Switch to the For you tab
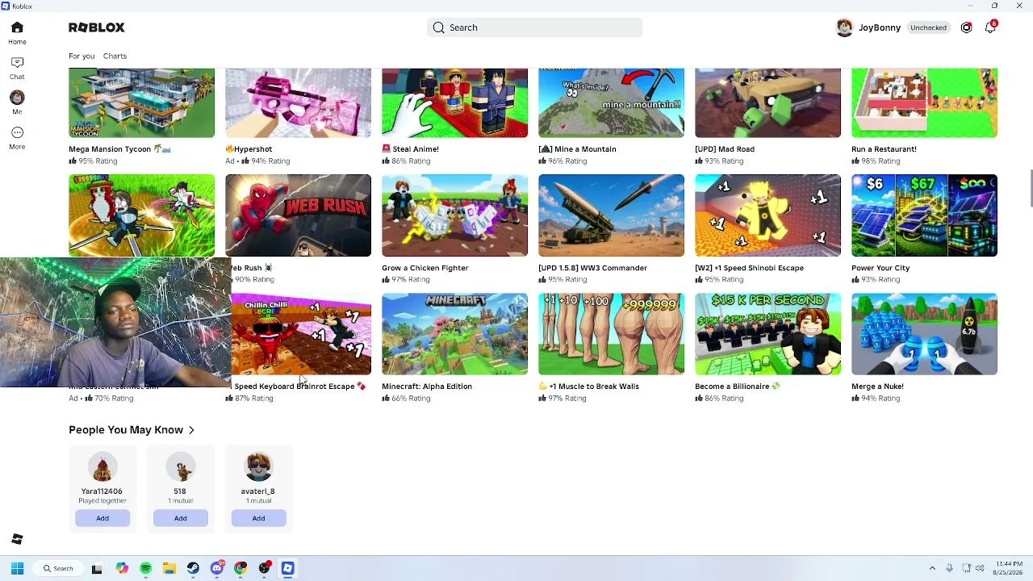This screenshot has width=1033, height=581. [82, 56]
